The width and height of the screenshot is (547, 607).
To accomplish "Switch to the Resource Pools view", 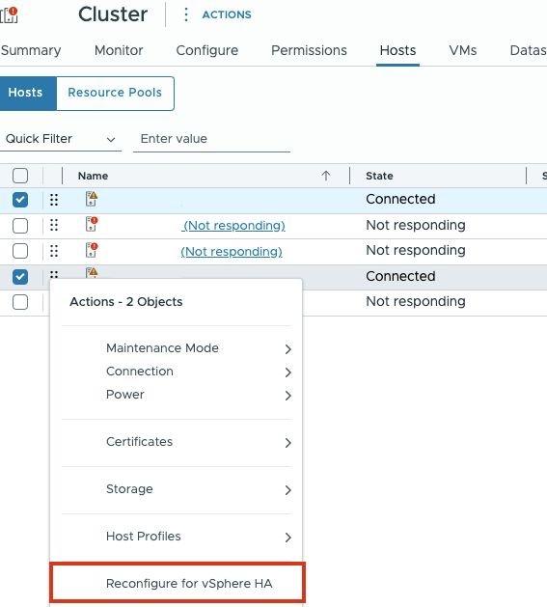I will click(x=115, y=93).
